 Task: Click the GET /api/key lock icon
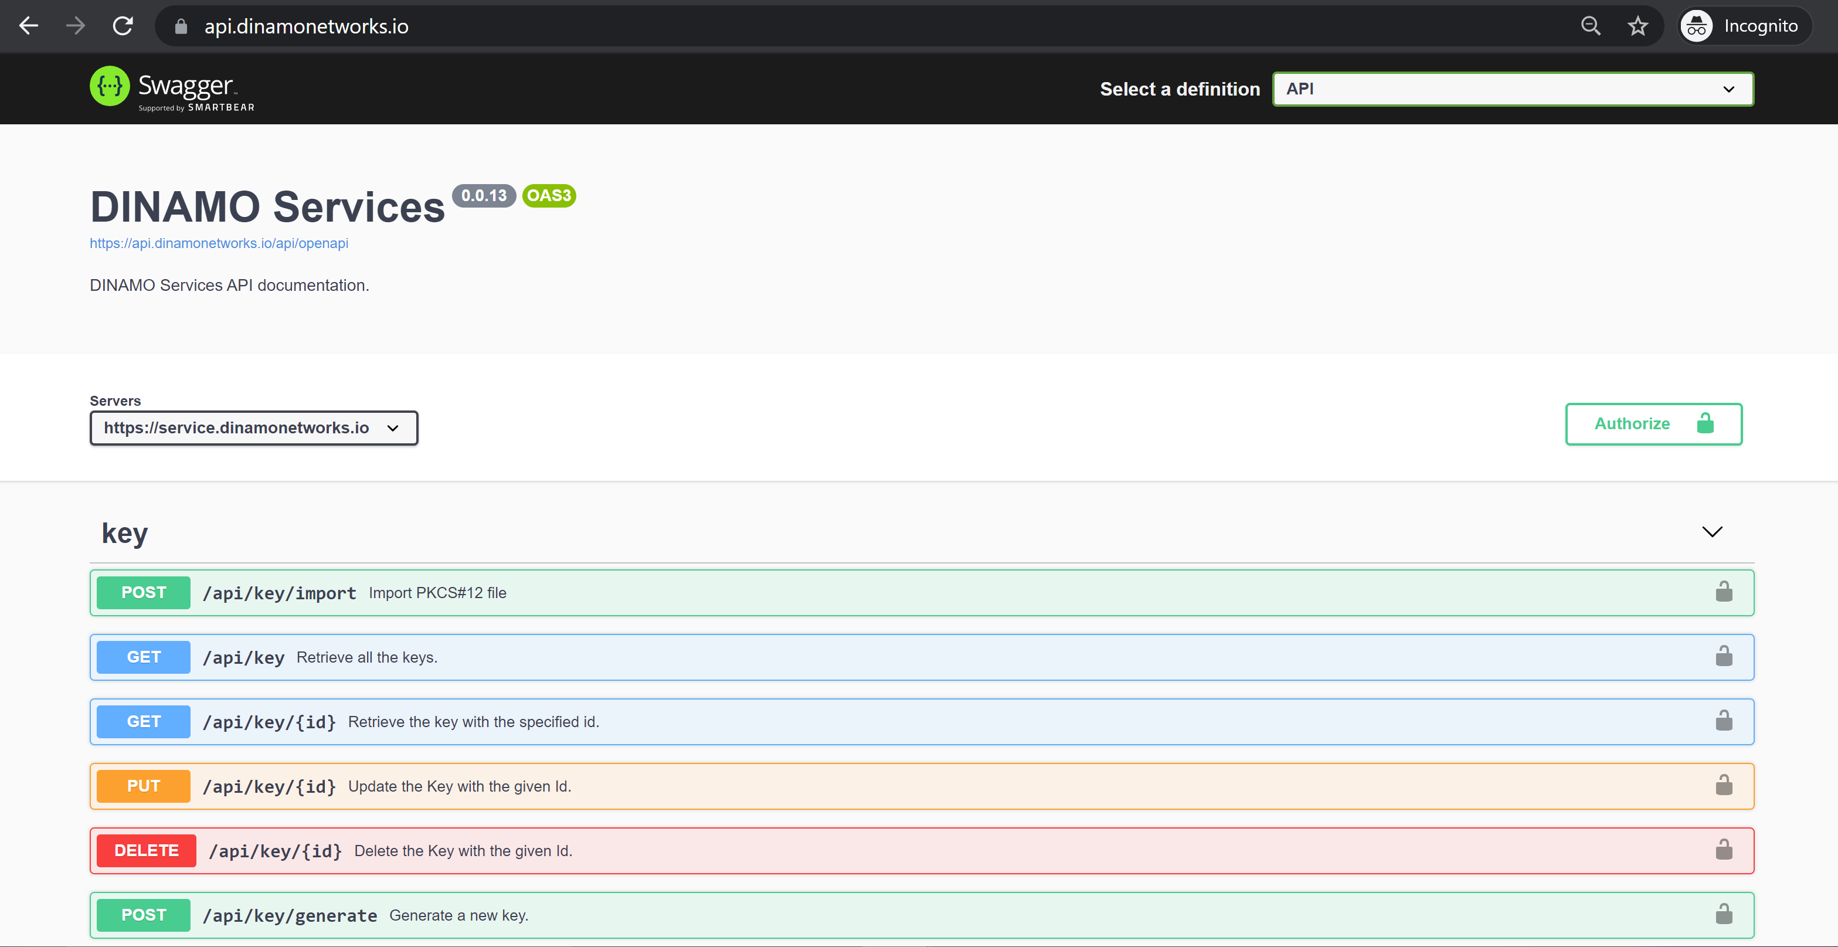1723,656
